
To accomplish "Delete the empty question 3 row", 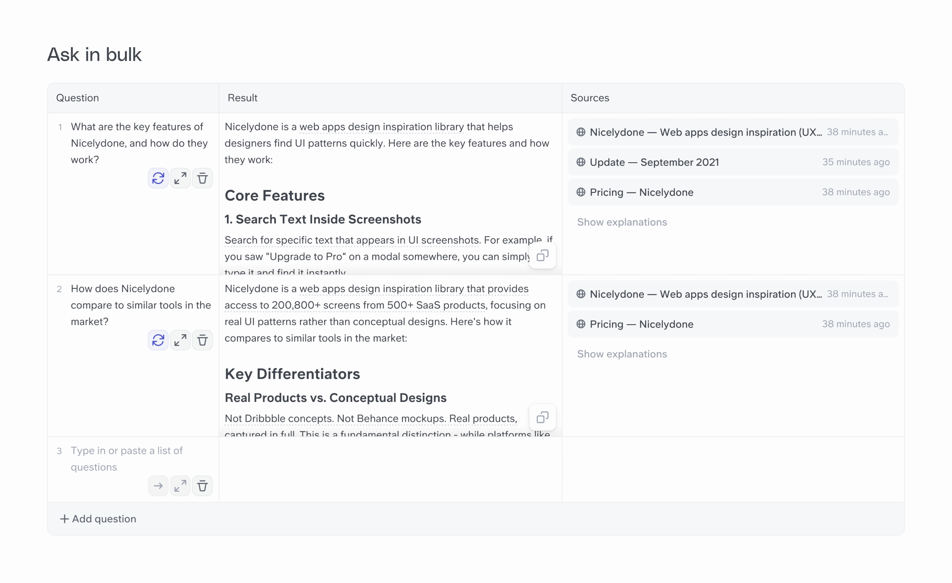I will (203, 486).
